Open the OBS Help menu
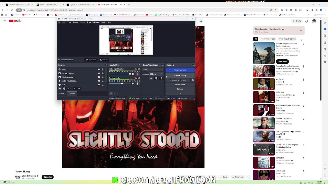Image resolution: width=328 pixels, height=184 pixels. (109, 22)
